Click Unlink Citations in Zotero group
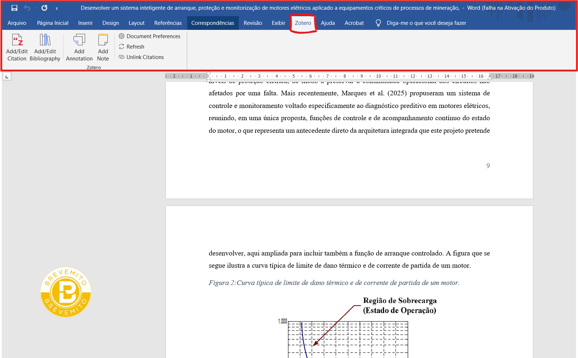 coord(141,57)
